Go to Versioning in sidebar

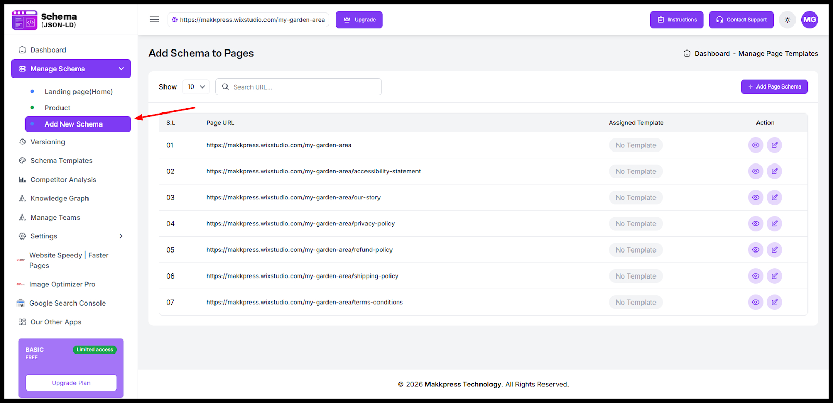click(47, 142)
